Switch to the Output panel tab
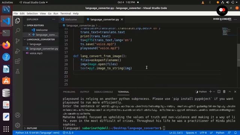The width and height of the screenshot is (240, 135). pos(84,91)
